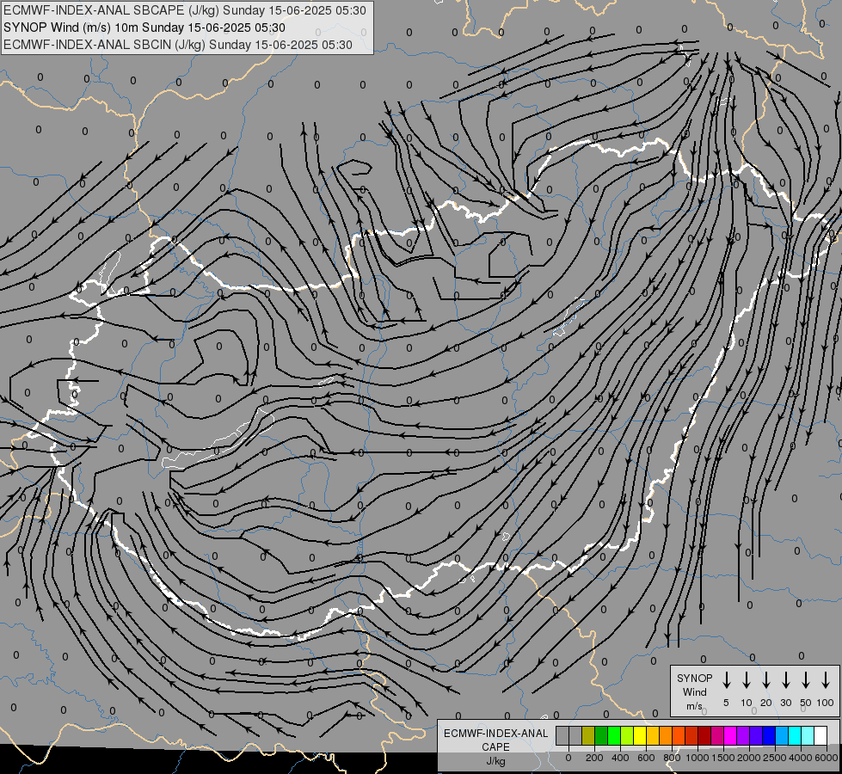Click the 'ECMWF-INDEX-ANAL CAPE' colorbar label

(x=495, y=740)
